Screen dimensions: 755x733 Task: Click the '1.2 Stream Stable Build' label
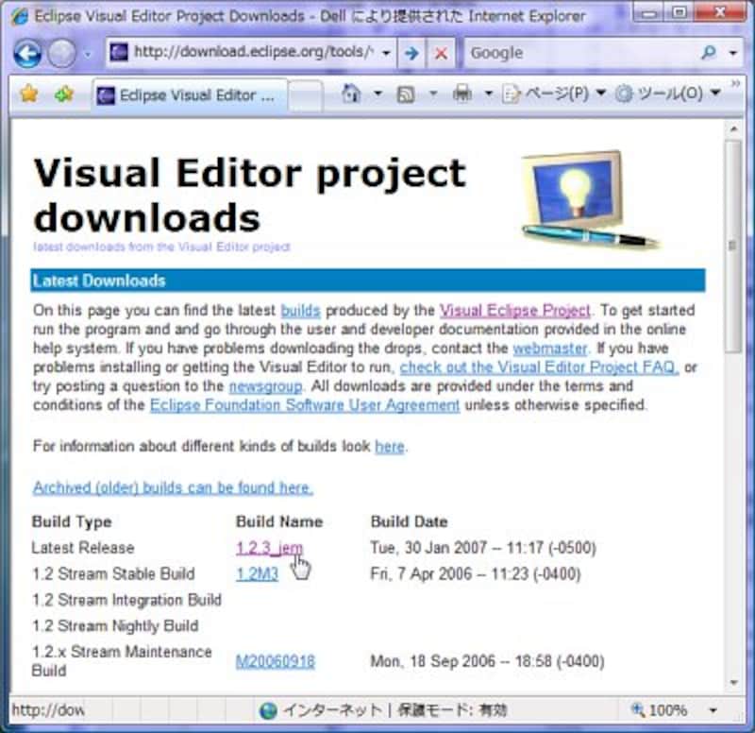click(x=113, y=574)
